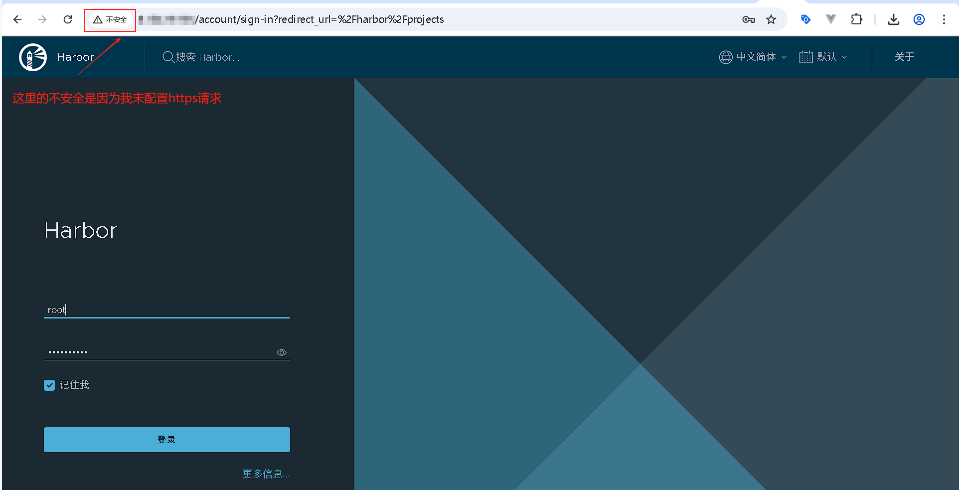Click the globe language icon

tap(725, 57)
